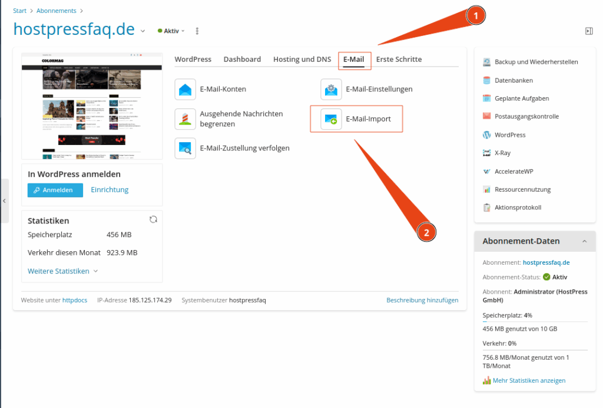The height and width of the screenshot is (408, 603).
Task: Click the Statistiken heading
Action: point(48,221)
